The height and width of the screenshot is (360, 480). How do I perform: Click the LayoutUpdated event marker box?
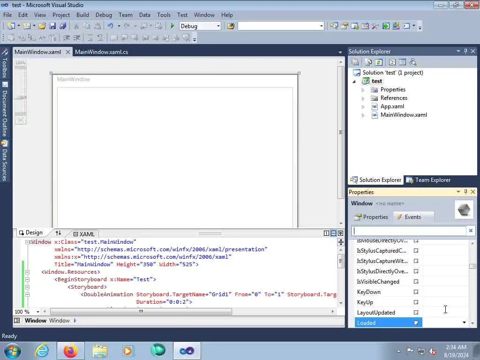tap(416, 312)
